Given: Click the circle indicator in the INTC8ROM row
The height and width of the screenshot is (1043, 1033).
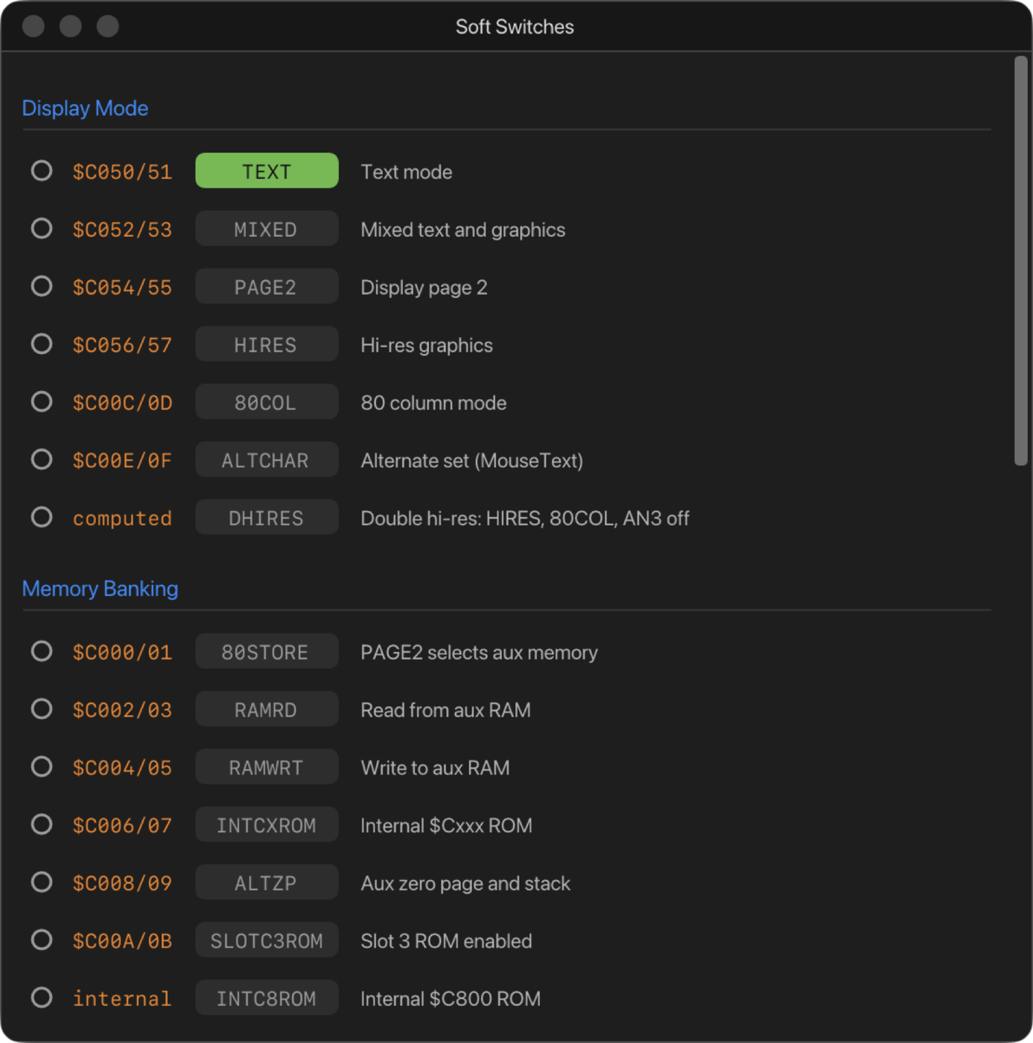Looking at the screenshot, I should [x=42, y=998].
